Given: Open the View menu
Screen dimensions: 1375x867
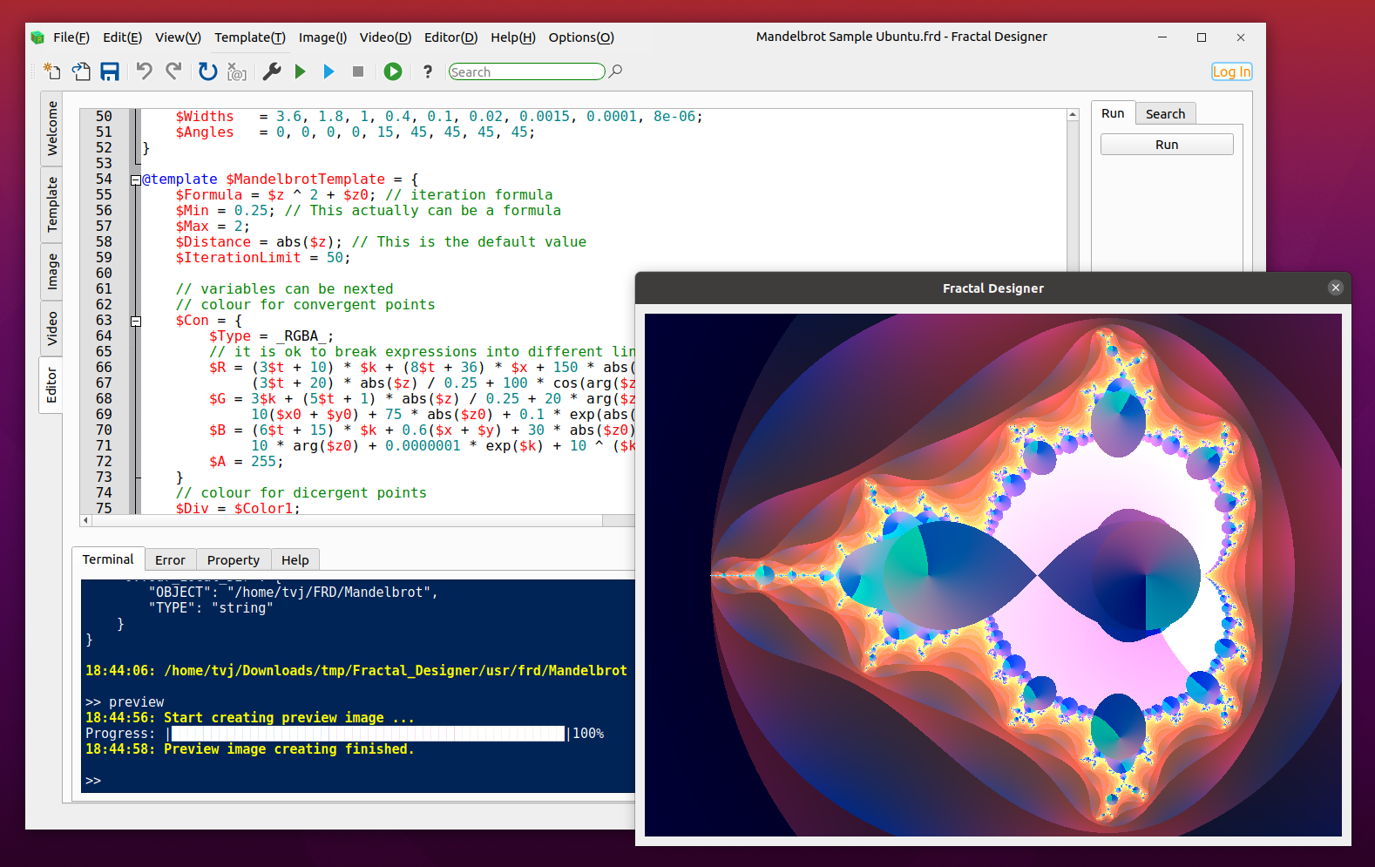Looking at the screenshot, I should pyautogui.click(x=178, y=37).
